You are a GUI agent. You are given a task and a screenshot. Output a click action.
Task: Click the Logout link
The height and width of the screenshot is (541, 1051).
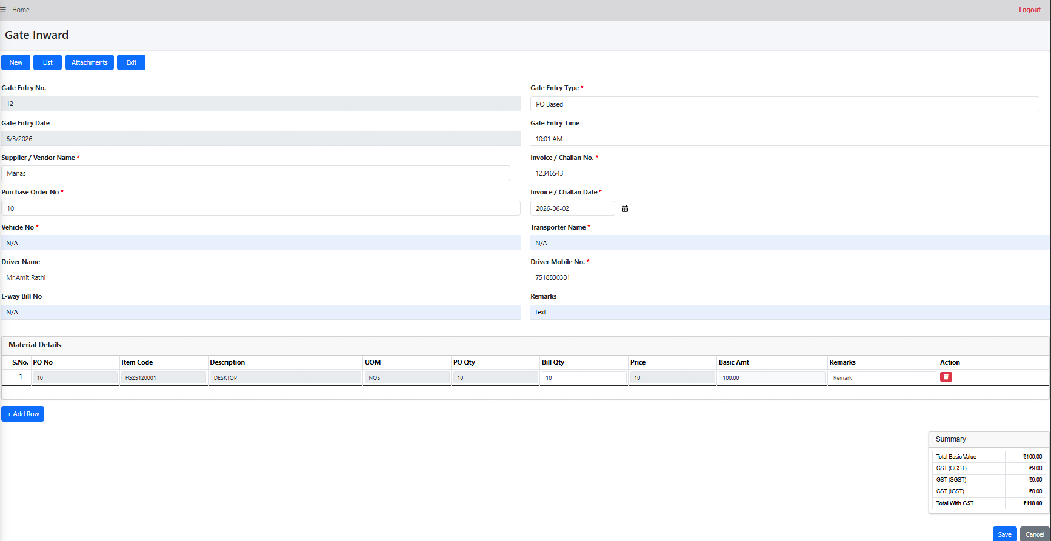[1029, 10]
